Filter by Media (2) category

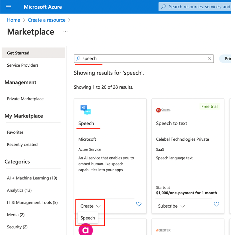tap(16, 215)
